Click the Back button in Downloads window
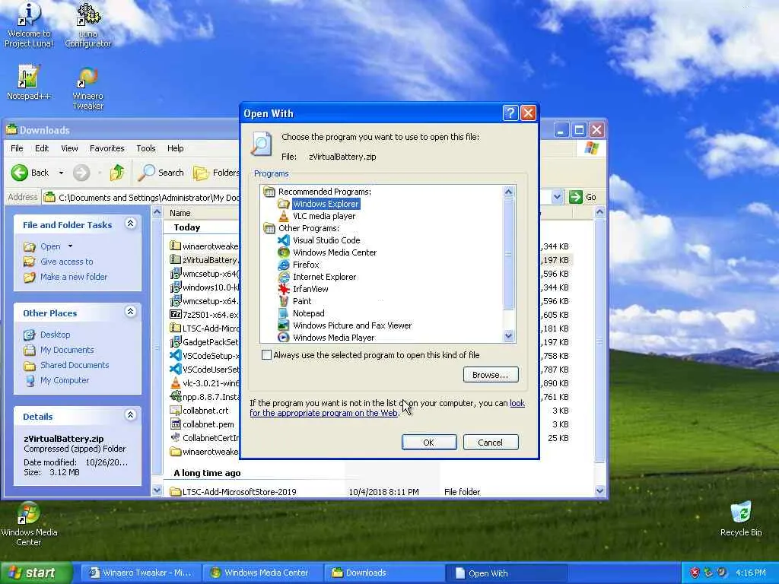779x584 pixels. click(x=30, y=173)
